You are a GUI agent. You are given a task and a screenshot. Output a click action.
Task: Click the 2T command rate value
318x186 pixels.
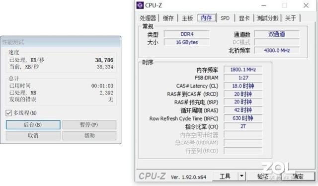point(243,126)
